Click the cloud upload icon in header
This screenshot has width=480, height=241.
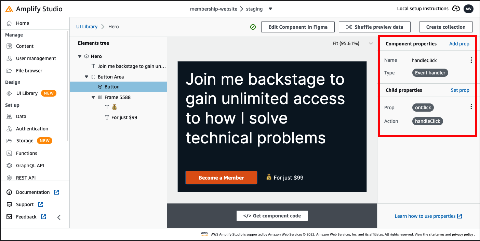[456, 9]
